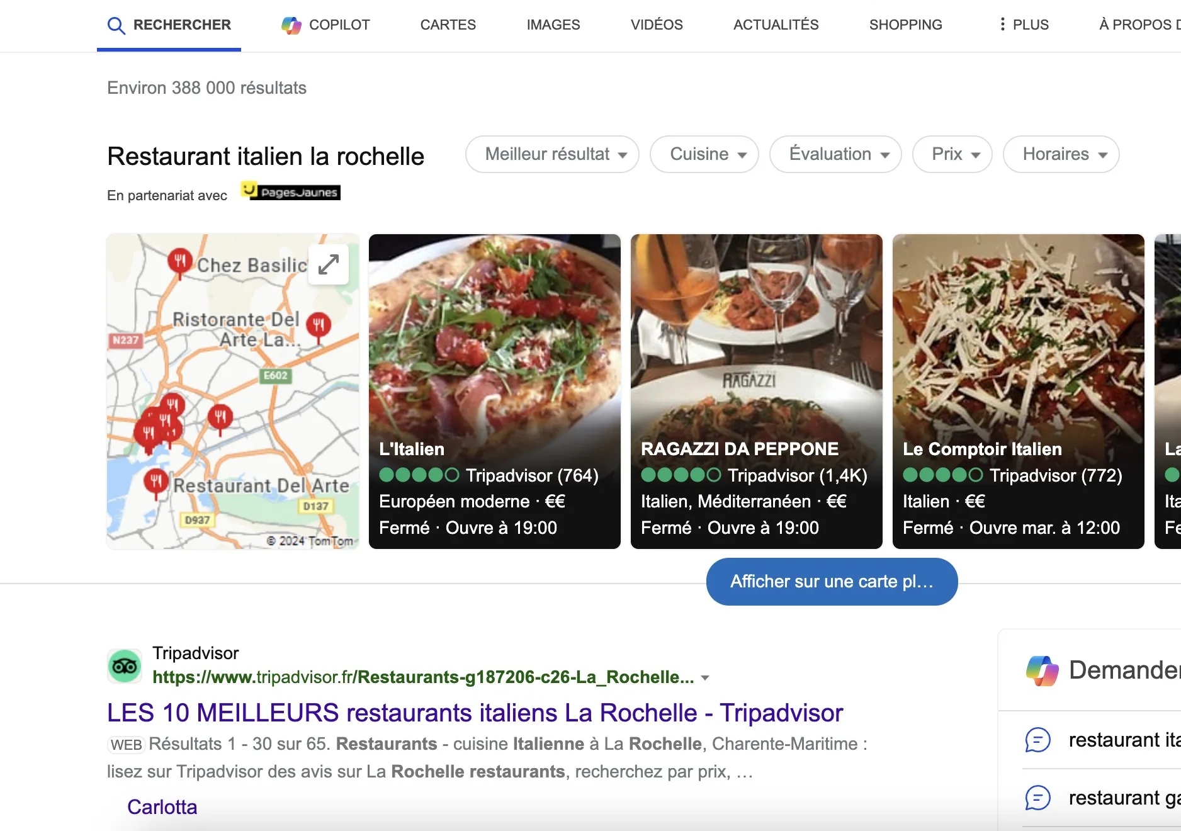Click the Restaurant italien la rochelle heading
Image resolution: width=1181 pixels, height=831 pixels.
point(266,156)
